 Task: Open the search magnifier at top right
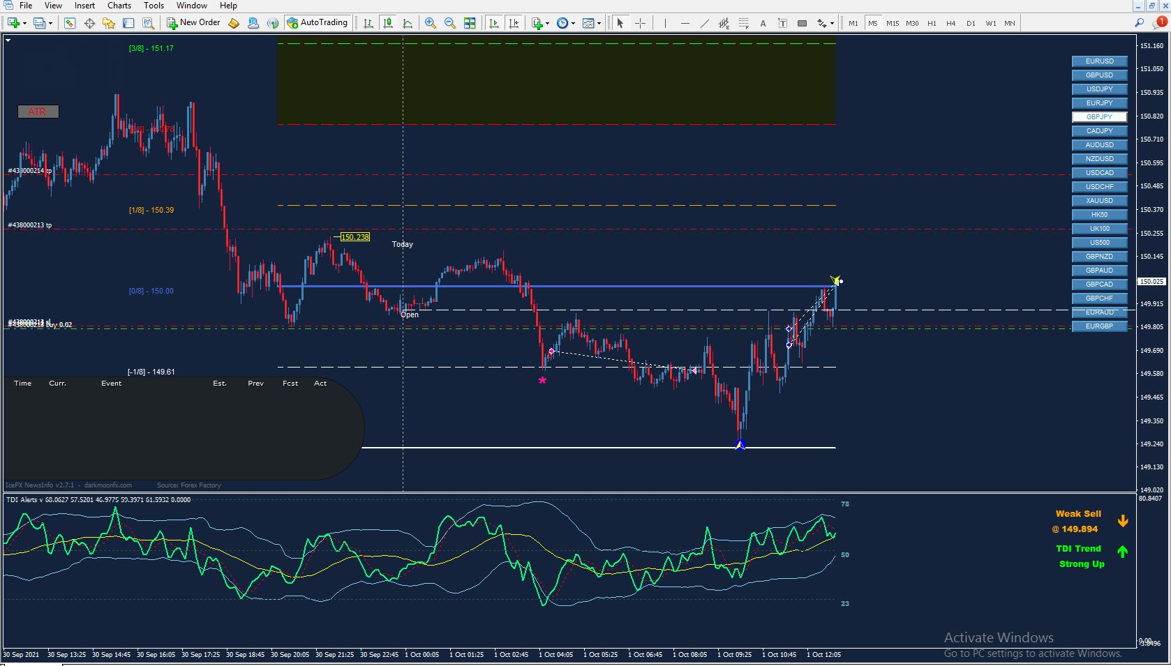(1139, 23)
